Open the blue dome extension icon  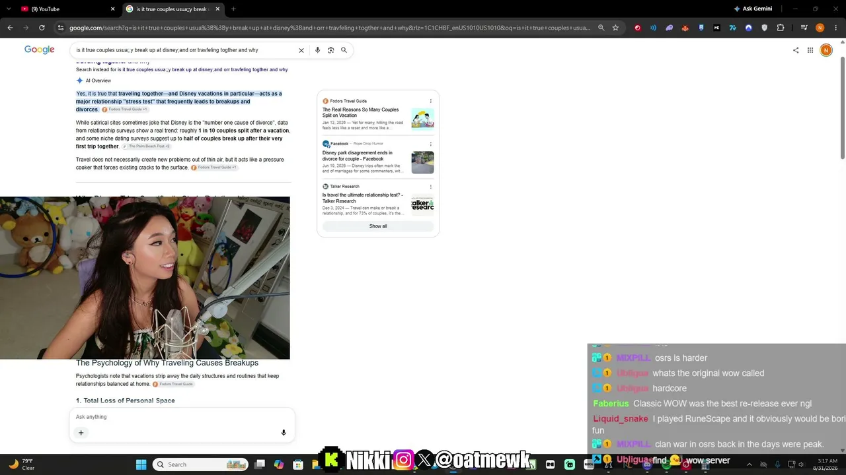[x=748, y=28]
